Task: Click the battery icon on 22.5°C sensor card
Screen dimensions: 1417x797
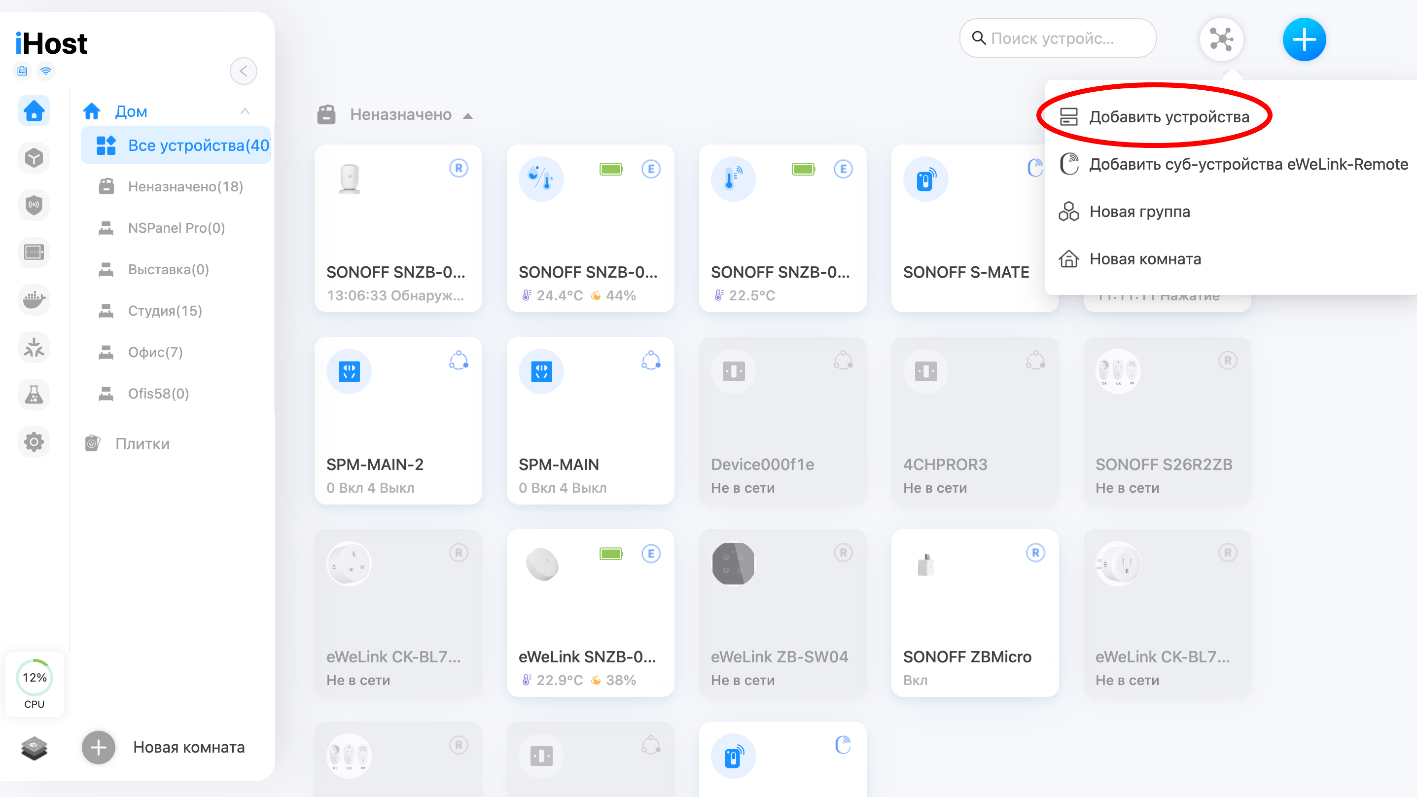Action: [804, 169]
